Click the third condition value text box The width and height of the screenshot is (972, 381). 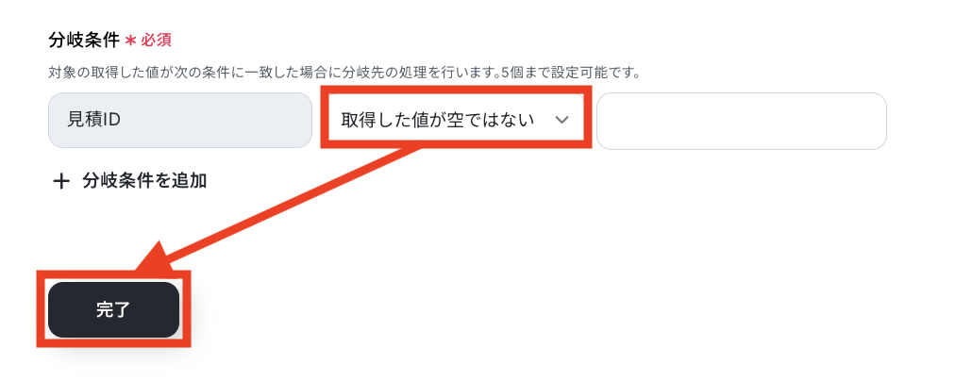coord(742,121)
